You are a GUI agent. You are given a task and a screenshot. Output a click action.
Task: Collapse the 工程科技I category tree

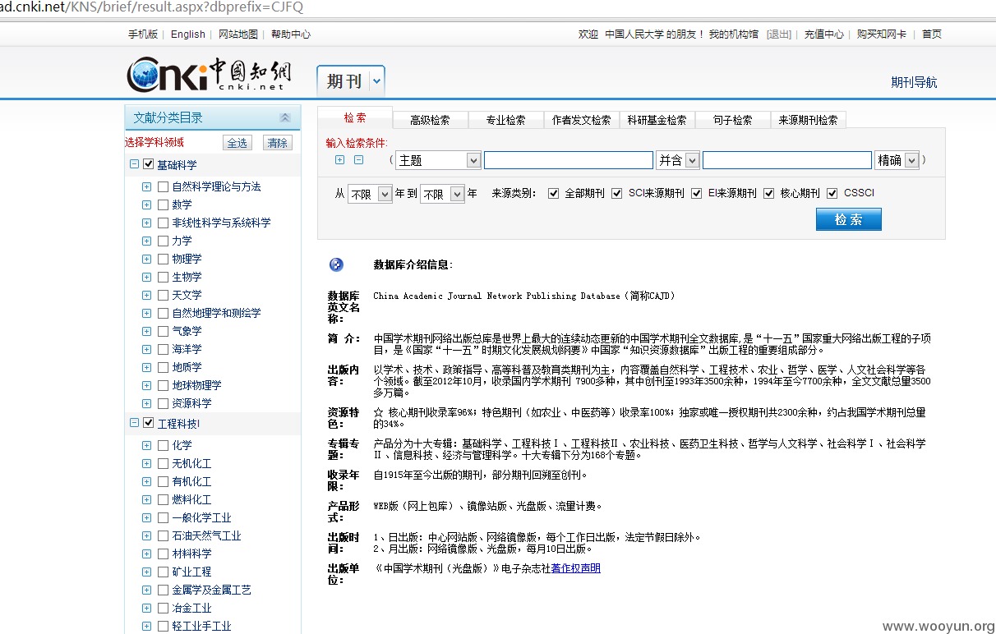pos(134,423)
